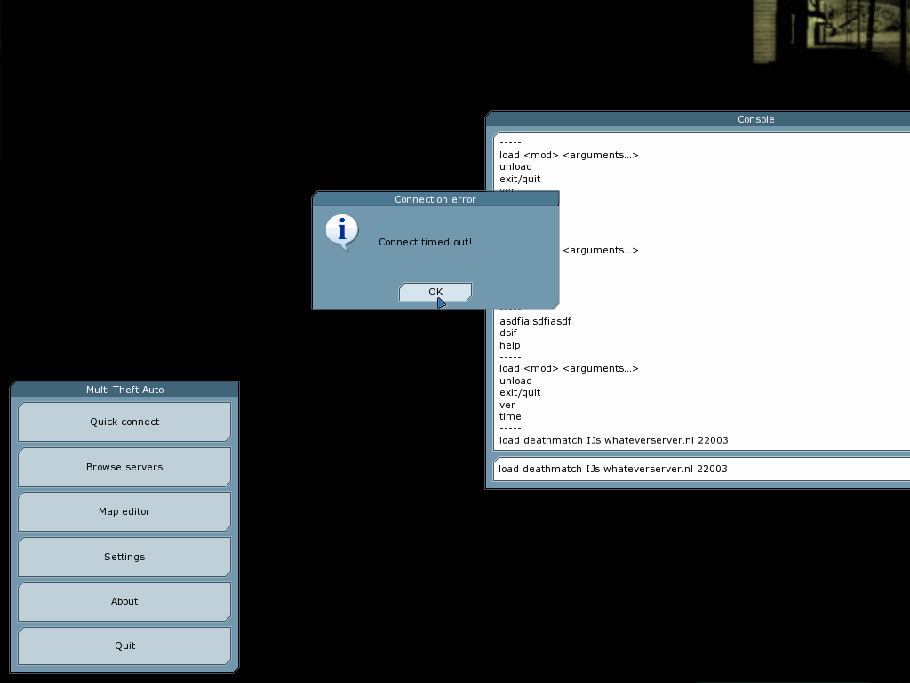Click OK in the Connection error dialog
The width and height of the screenshot is (910, 683).
(x=435, y=292)
